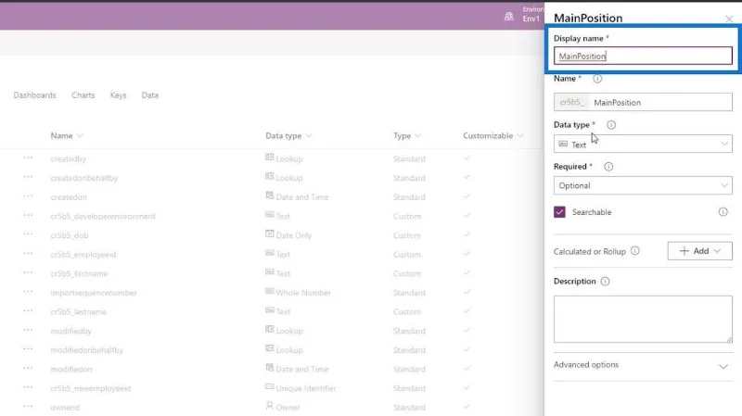The width and height of the screenshot is (742, 416).
Task: Open the createdonbehalfby column
Action: click(x=84, y=178)
